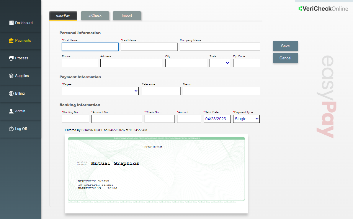The width and height of the screenshot is (353, 219).
Task: Click the Save button
Action: [285, 46]
